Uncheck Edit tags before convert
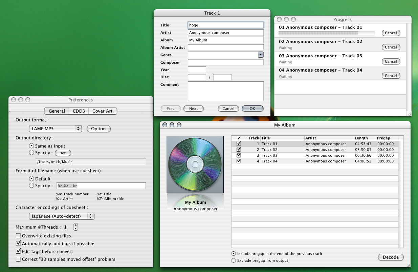Image resolution: width=418 pixels, height=272 pixels. coord(18,251)
